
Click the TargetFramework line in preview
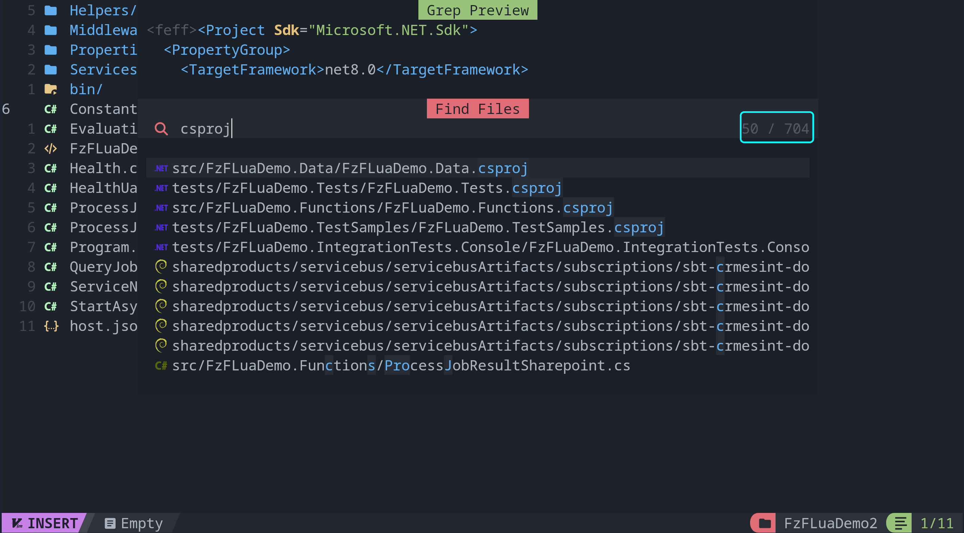point(354,70)
